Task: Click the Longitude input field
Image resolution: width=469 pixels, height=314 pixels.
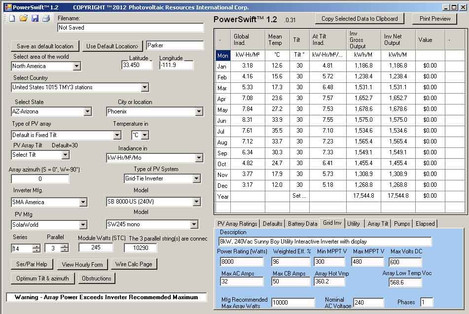Action: tap(177, 65)
